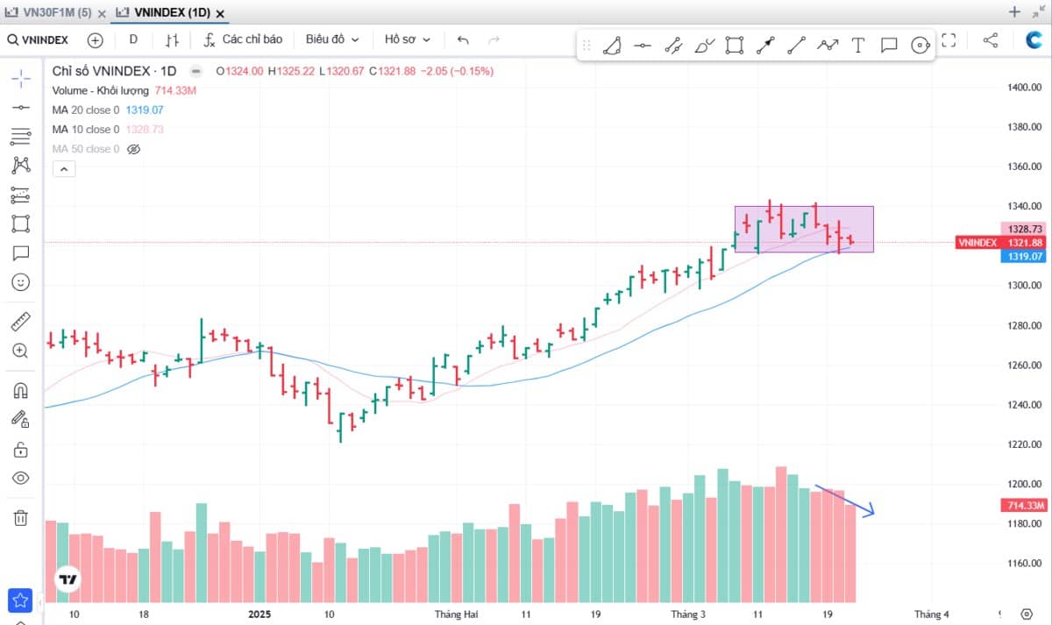Select the circle tool in floating toolbar

(x=920, y=46)
